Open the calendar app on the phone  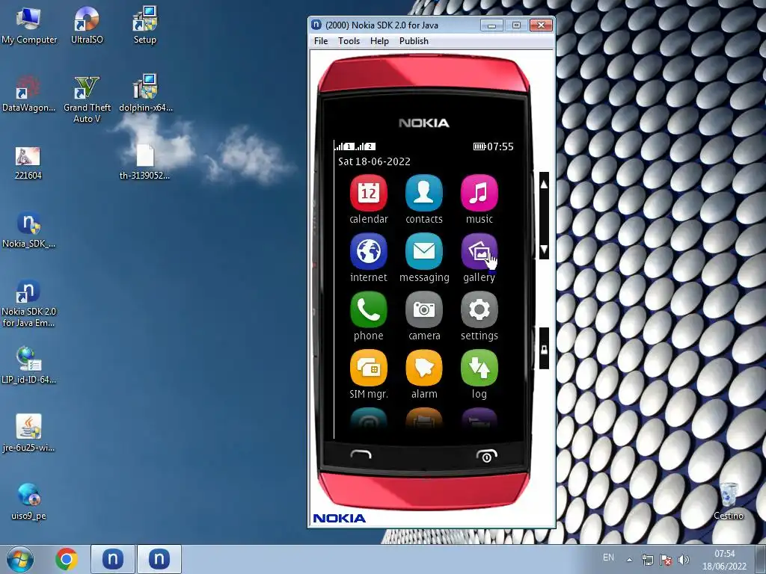tap(368, 194)
